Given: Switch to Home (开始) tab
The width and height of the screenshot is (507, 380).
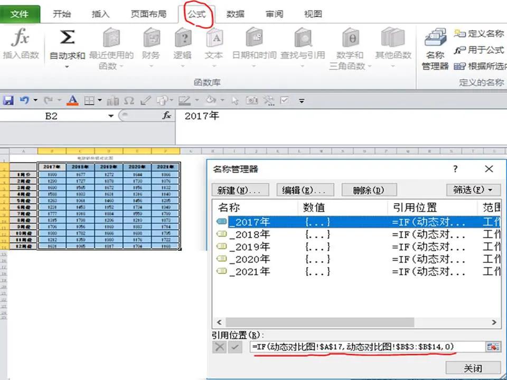Looking at the screenshot, I should (62, 14).
